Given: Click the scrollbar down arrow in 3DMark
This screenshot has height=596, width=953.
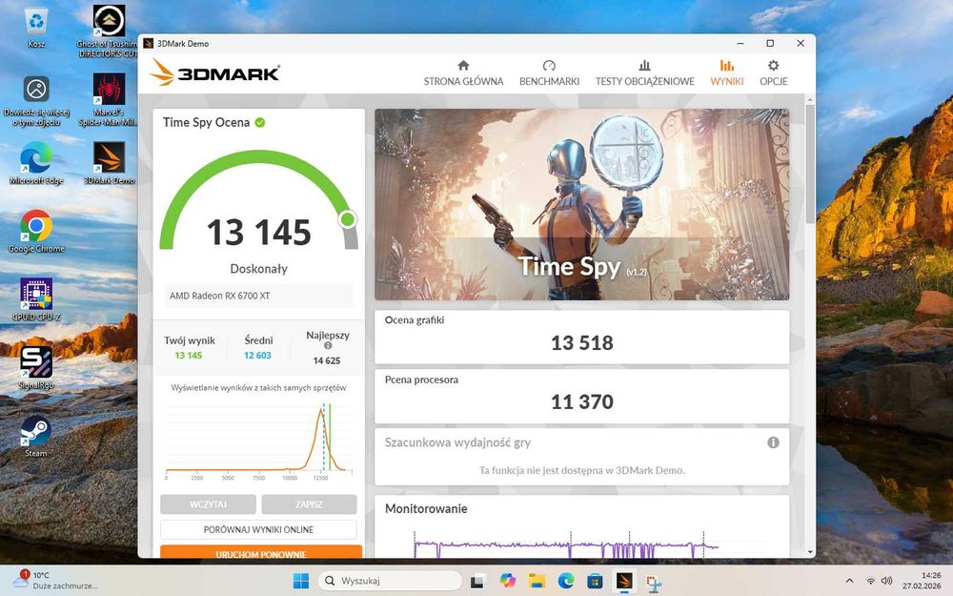Looking at the screenshot, I should [809, 551].
